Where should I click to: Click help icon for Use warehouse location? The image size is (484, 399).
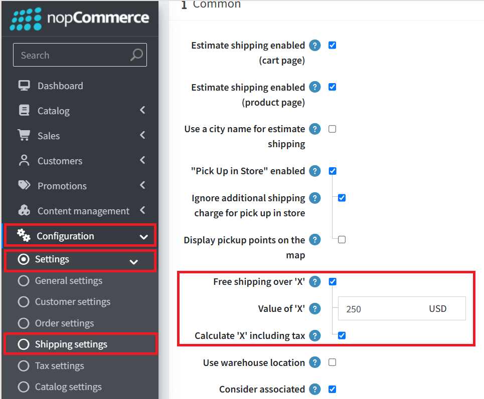click(315, 362)
